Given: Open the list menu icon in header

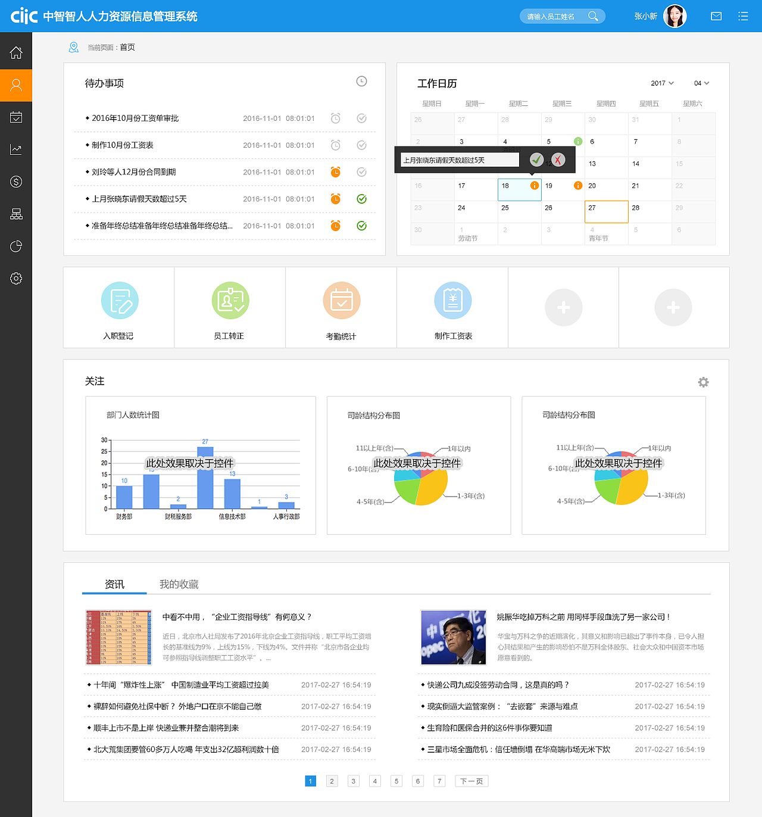Looking at the screenshot, I should point(743,16).
